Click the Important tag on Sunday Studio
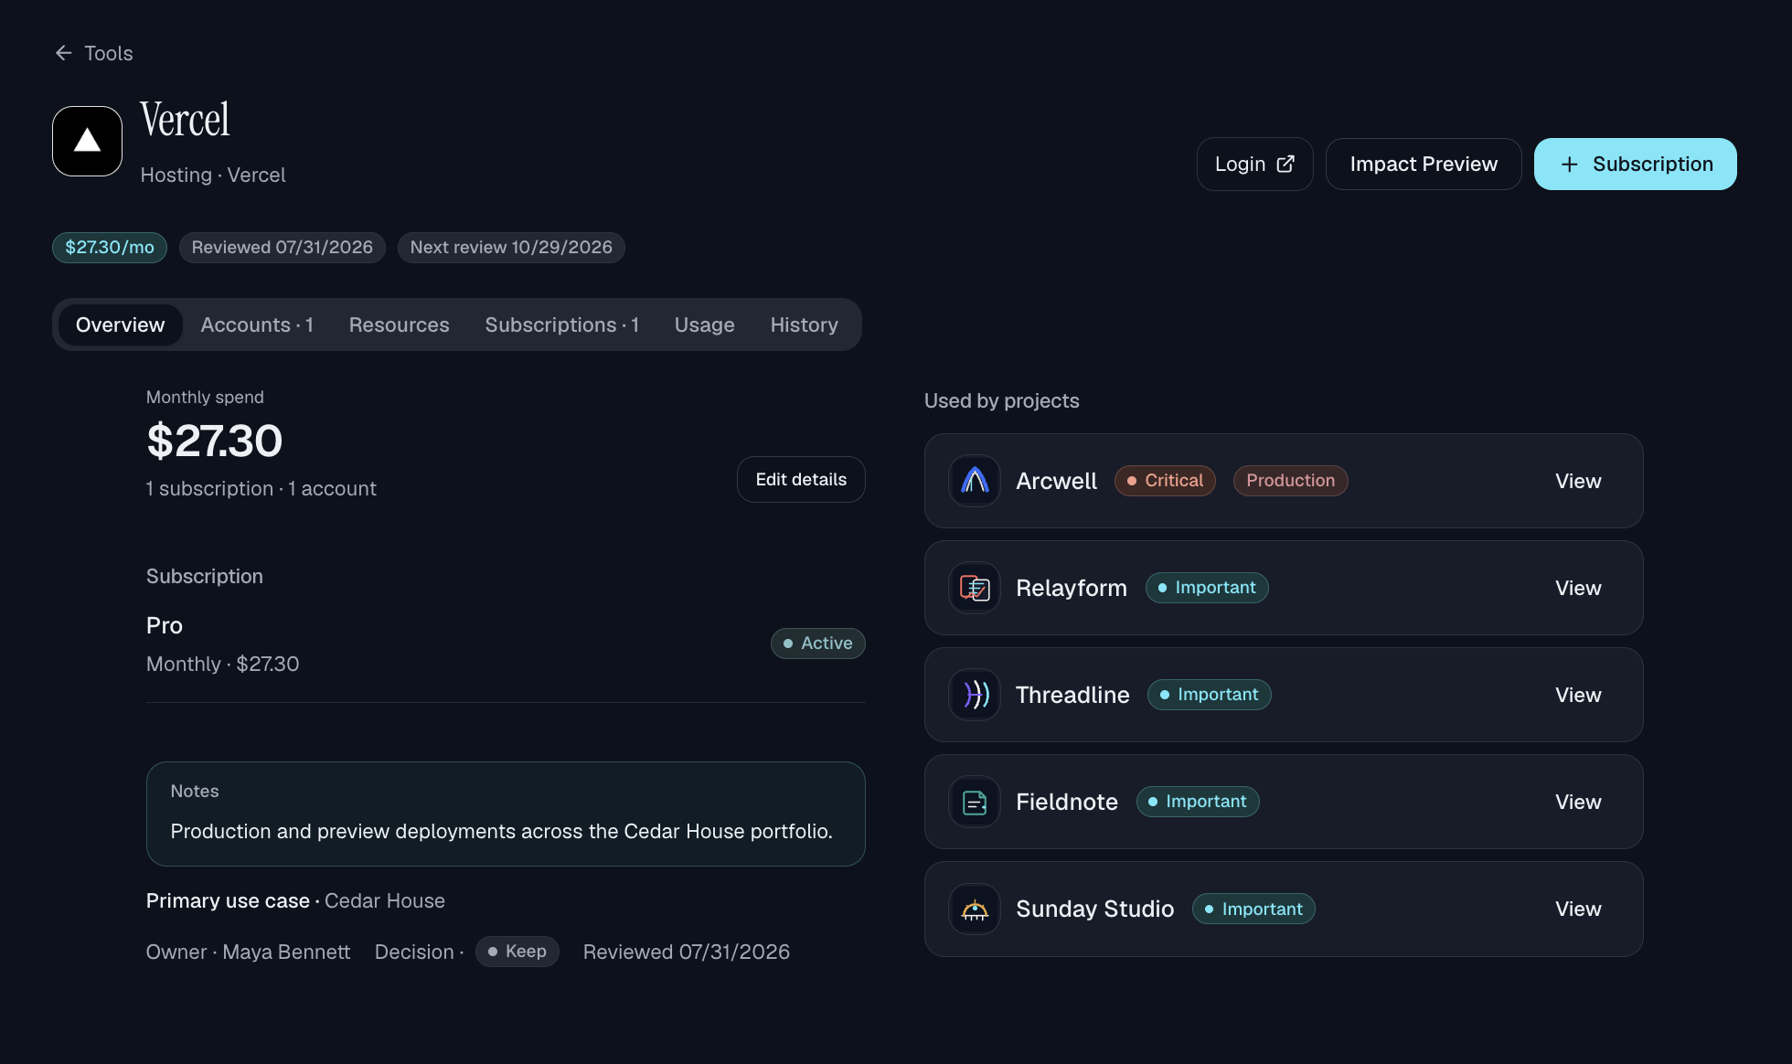The width and height of the screenshot is (1792, 1064). tap(1253, 909)
